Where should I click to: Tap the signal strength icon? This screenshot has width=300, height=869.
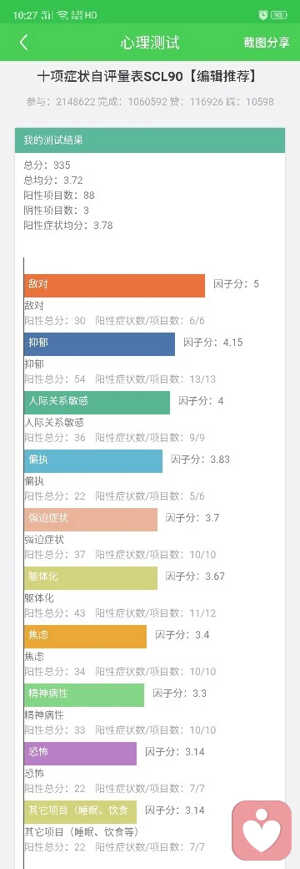(47, 15)
